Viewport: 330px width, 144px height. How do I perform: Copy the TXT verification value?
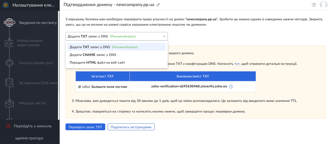[231, 86]
